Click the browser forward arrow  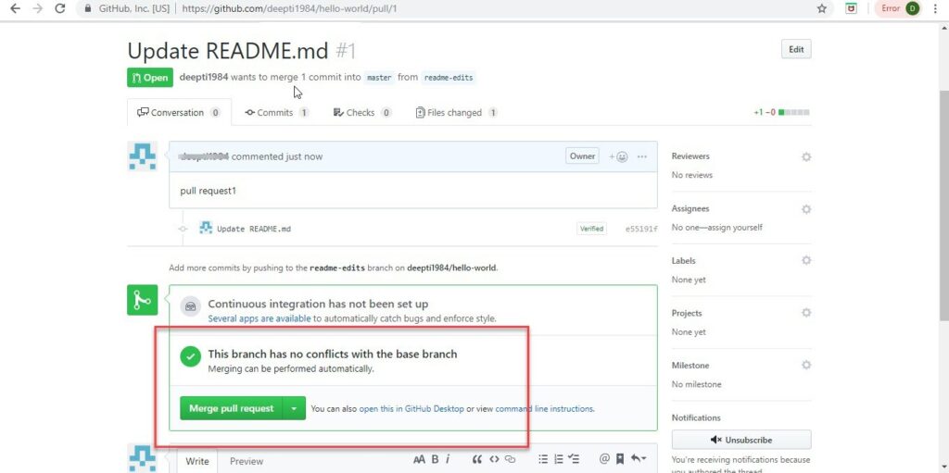point(37,8)
